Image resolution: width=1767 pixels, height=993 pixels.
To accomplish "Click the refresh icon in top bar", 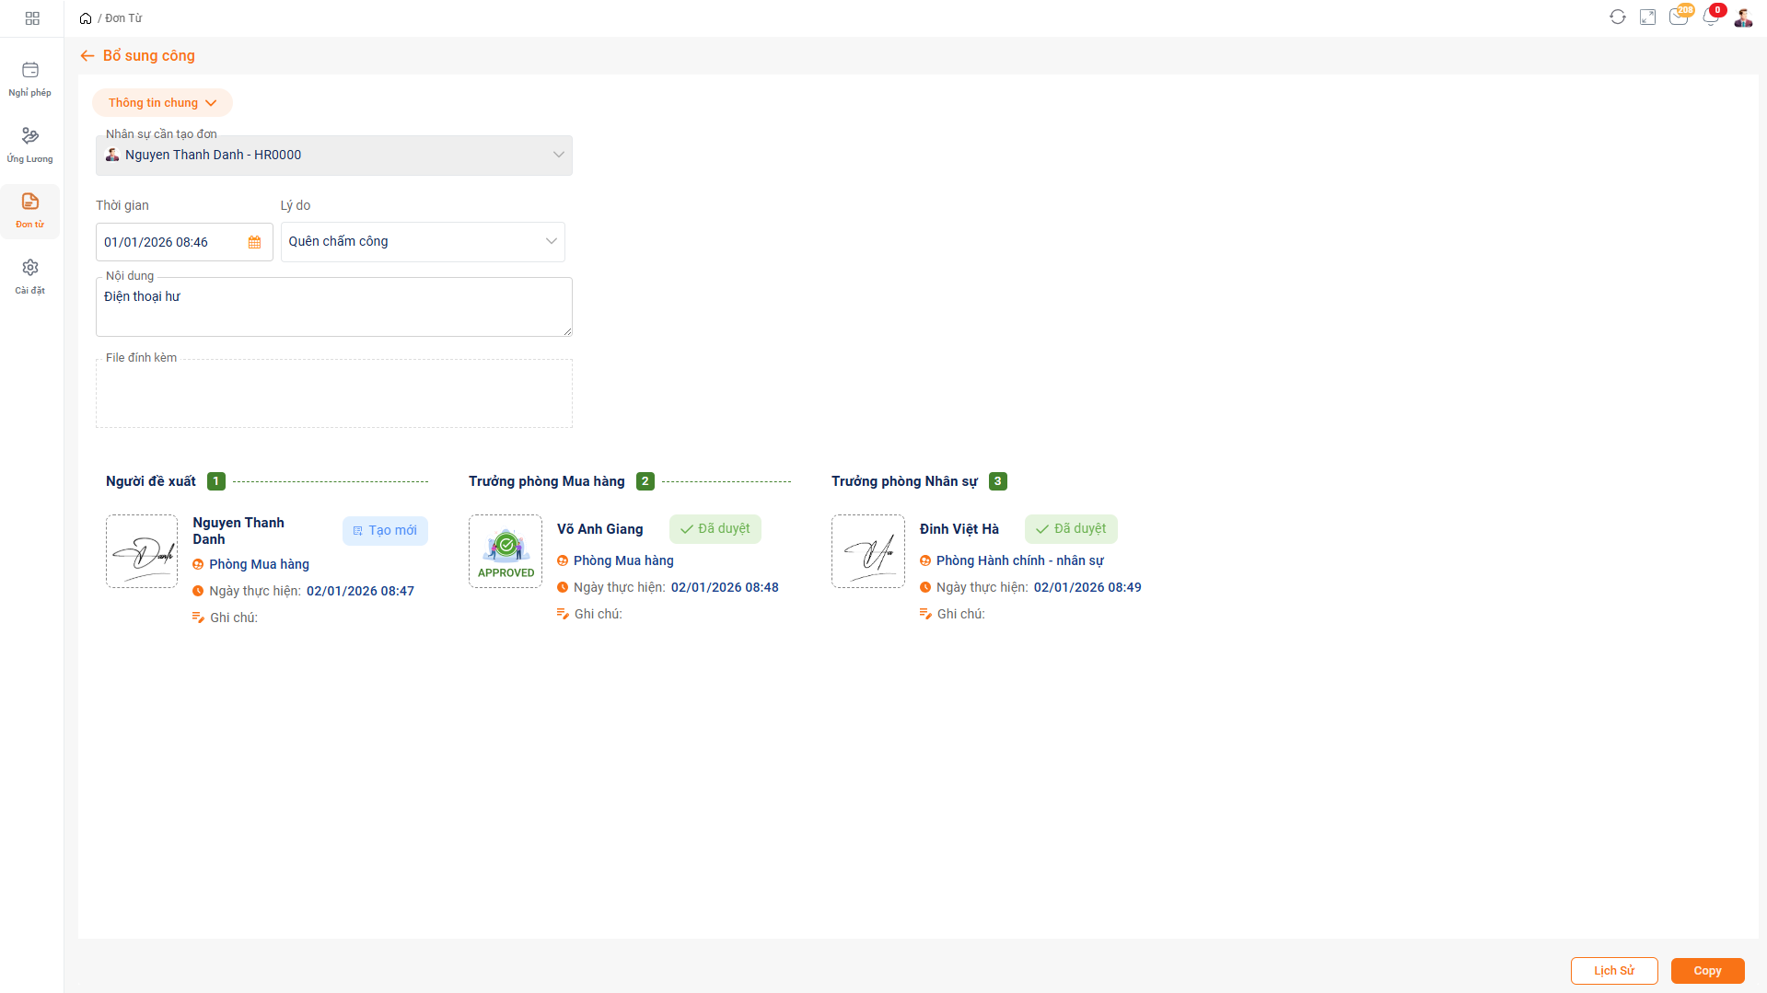I will click(1617, 17).
